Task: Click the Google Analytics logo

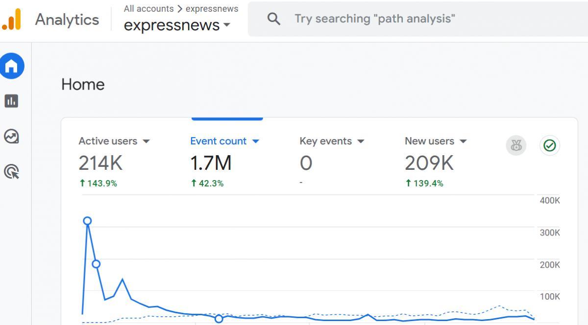Action: pos(12,20)
